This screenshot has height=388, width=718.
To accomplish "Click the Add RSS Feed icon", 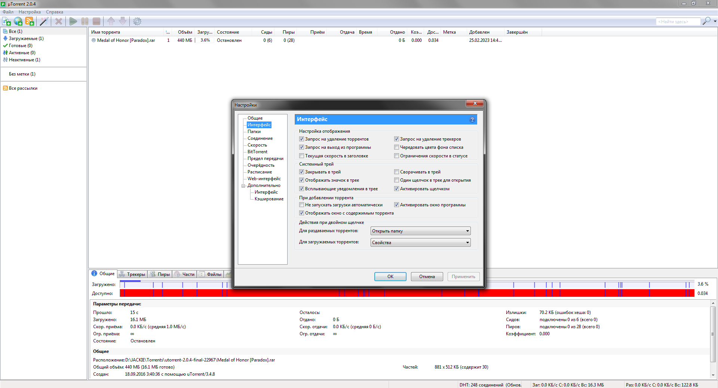I will 30,21.
